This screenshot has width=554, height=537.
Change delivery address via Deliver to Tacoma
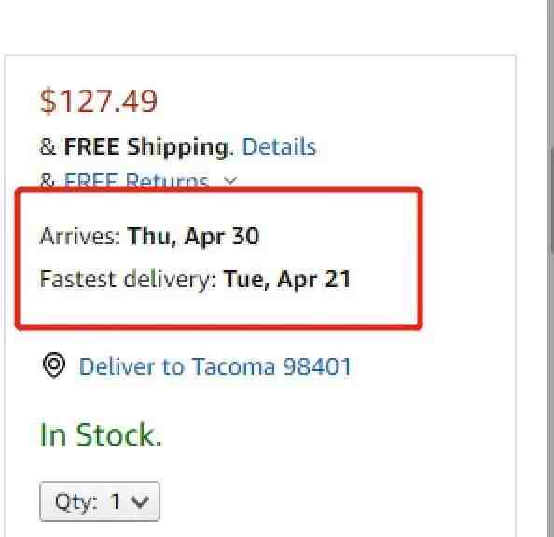click(215, 366)
